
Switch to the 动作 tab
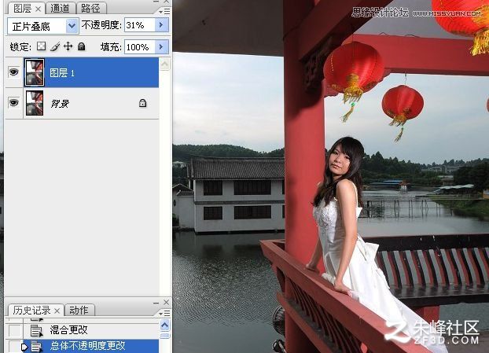(x=79, y=310)
